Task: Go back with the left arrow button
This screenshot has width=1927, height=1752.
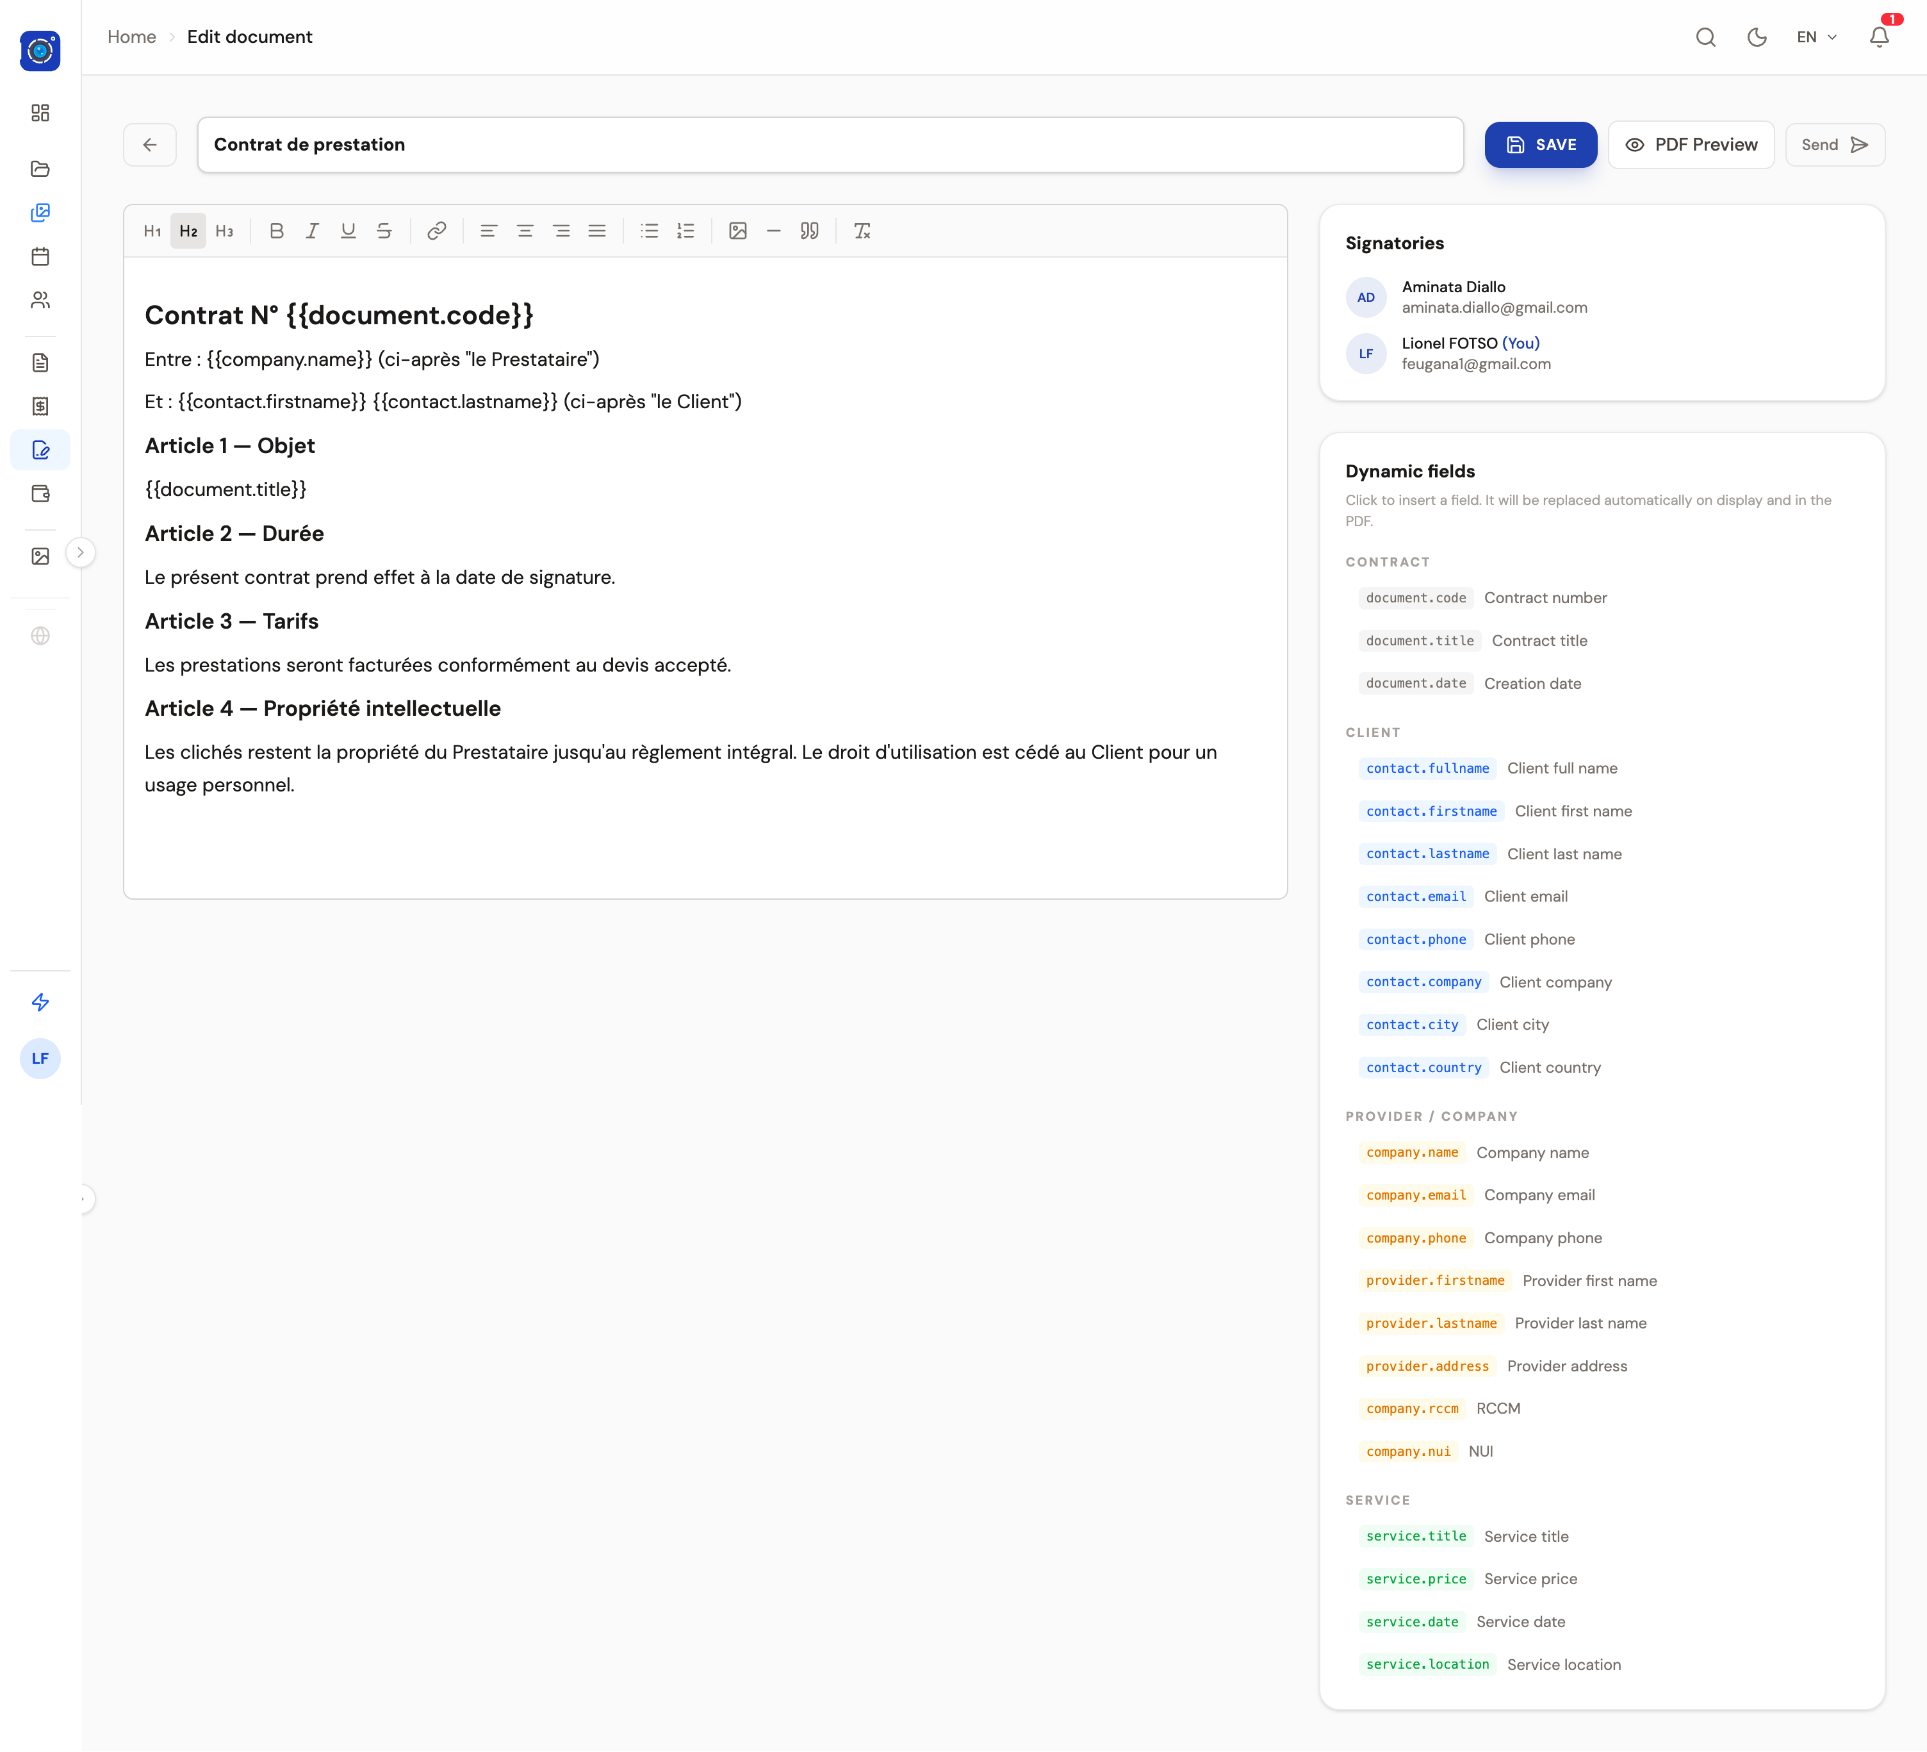Action: (150, 144)
